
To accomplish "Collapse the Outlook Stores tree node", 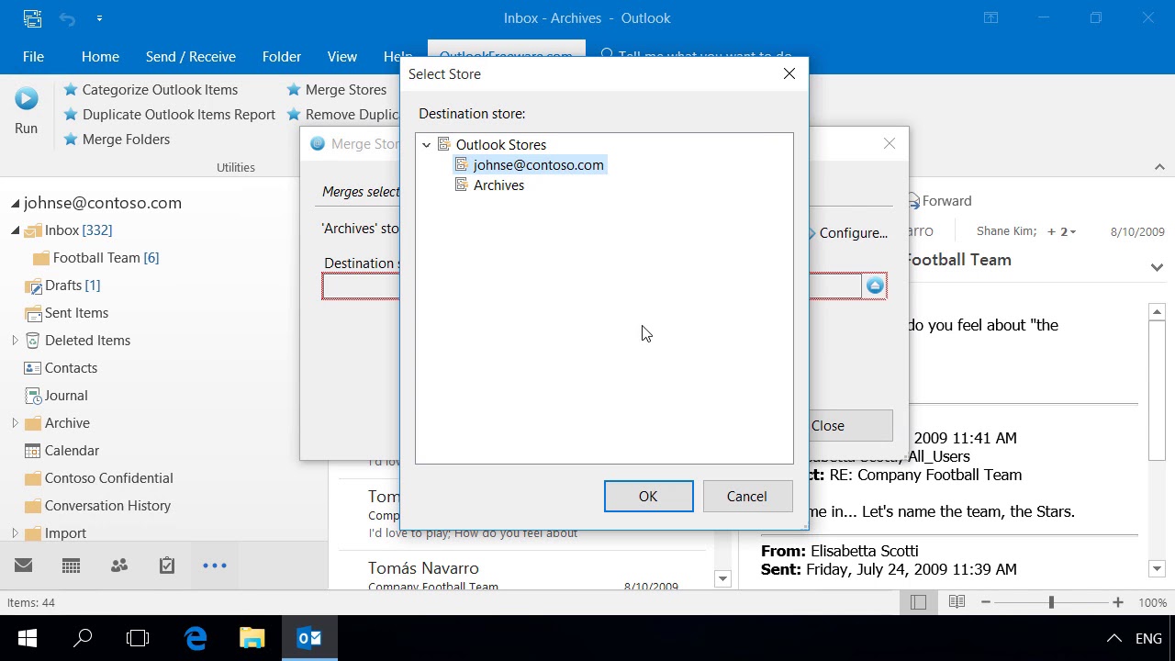I will point(427,145).
